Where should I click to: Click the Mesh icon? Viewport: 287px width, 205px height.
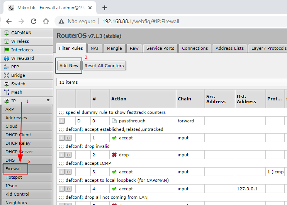[7, 92]
